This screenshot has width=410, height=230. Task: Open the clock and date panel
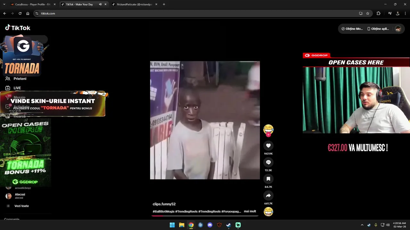399,225
